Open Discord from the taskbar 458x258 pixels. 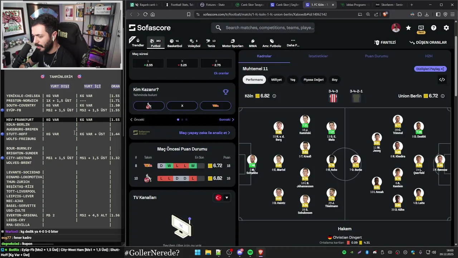[240, 252]
